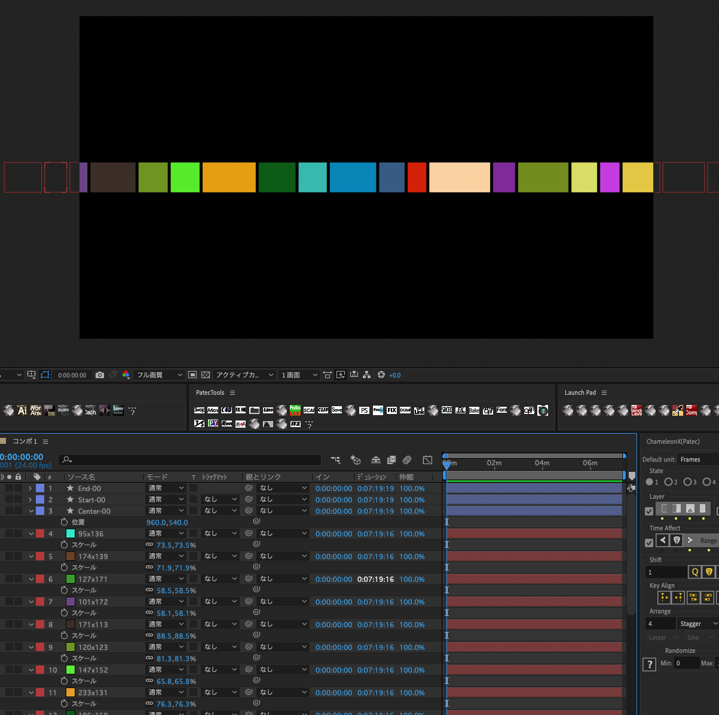Open the PatecTools panel menu

coord(232,392)
